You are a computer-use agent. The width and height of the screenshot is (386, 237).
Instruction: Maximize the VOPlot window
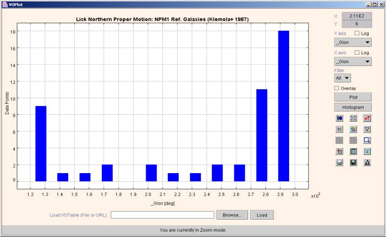(374, 4)
